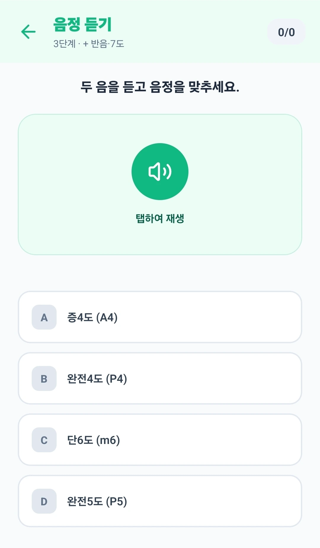Click the (A4) abbreviation in option A
This screenshot has height=548, width=320.
(x=107, y=317)
